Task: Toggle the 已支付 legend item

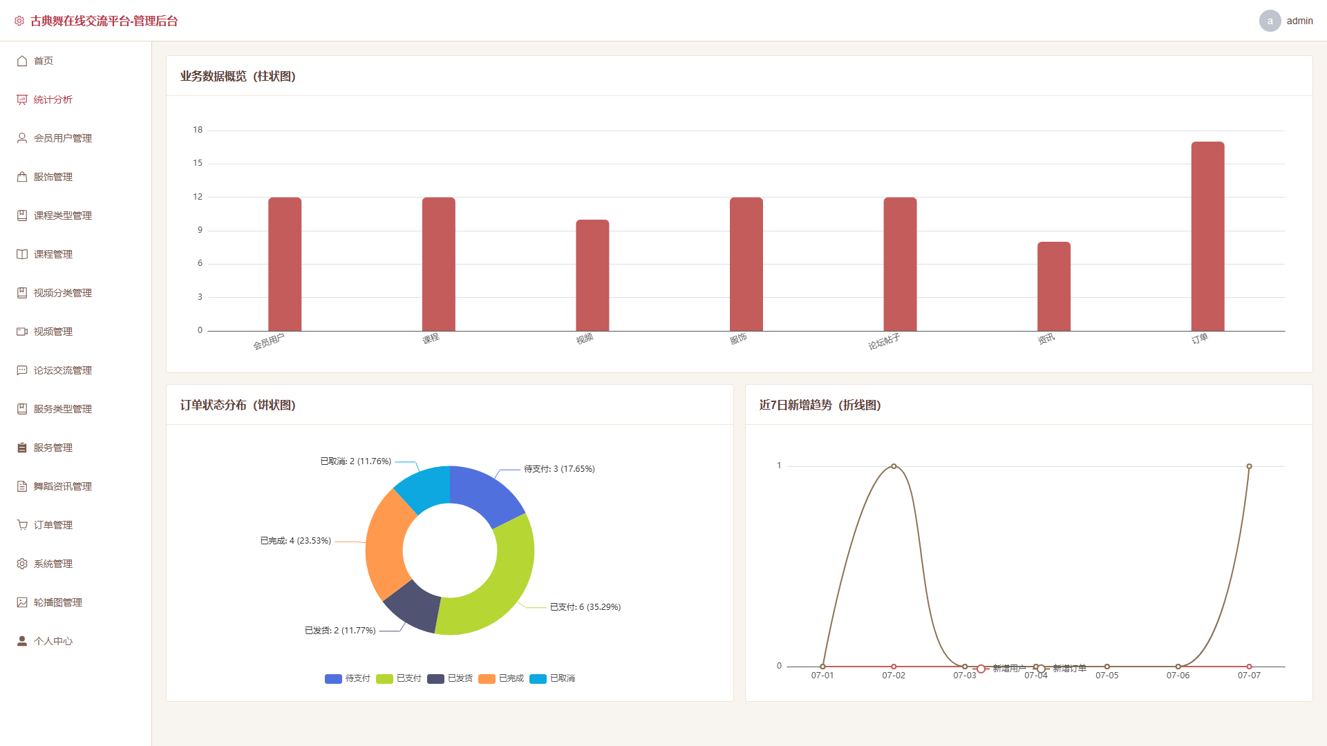Action: [x=399, y=678]
